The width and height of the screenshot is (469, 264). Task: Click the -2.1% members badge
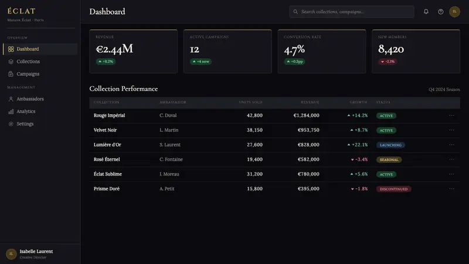coord(388,62)
